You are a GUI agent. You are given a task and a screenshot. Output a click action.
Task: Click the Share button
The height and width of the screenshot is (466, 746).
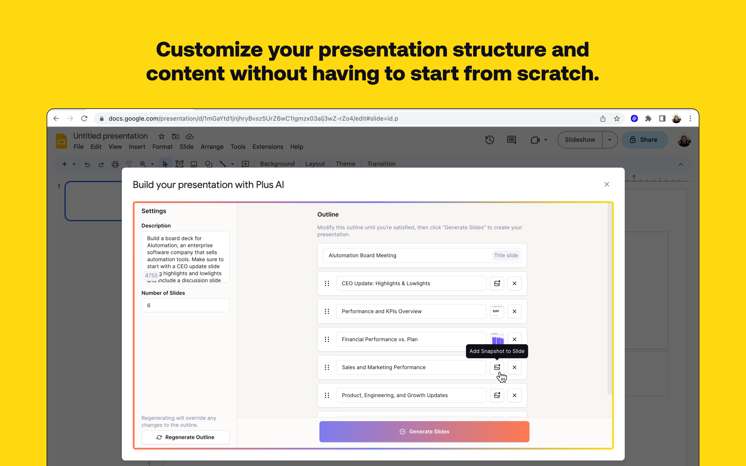pyautogui.click(x=645, y=140)
